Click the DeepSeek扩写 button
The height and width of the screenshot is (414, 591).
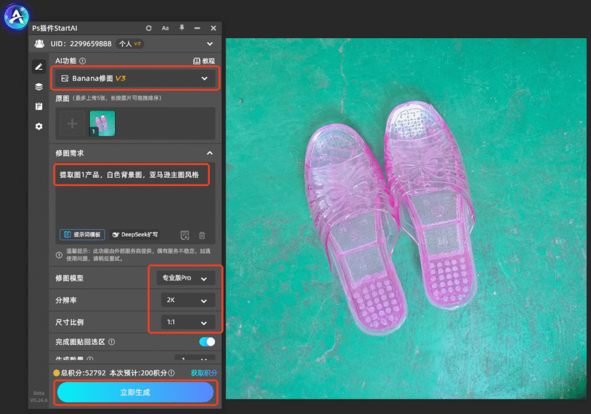point(135,235)
